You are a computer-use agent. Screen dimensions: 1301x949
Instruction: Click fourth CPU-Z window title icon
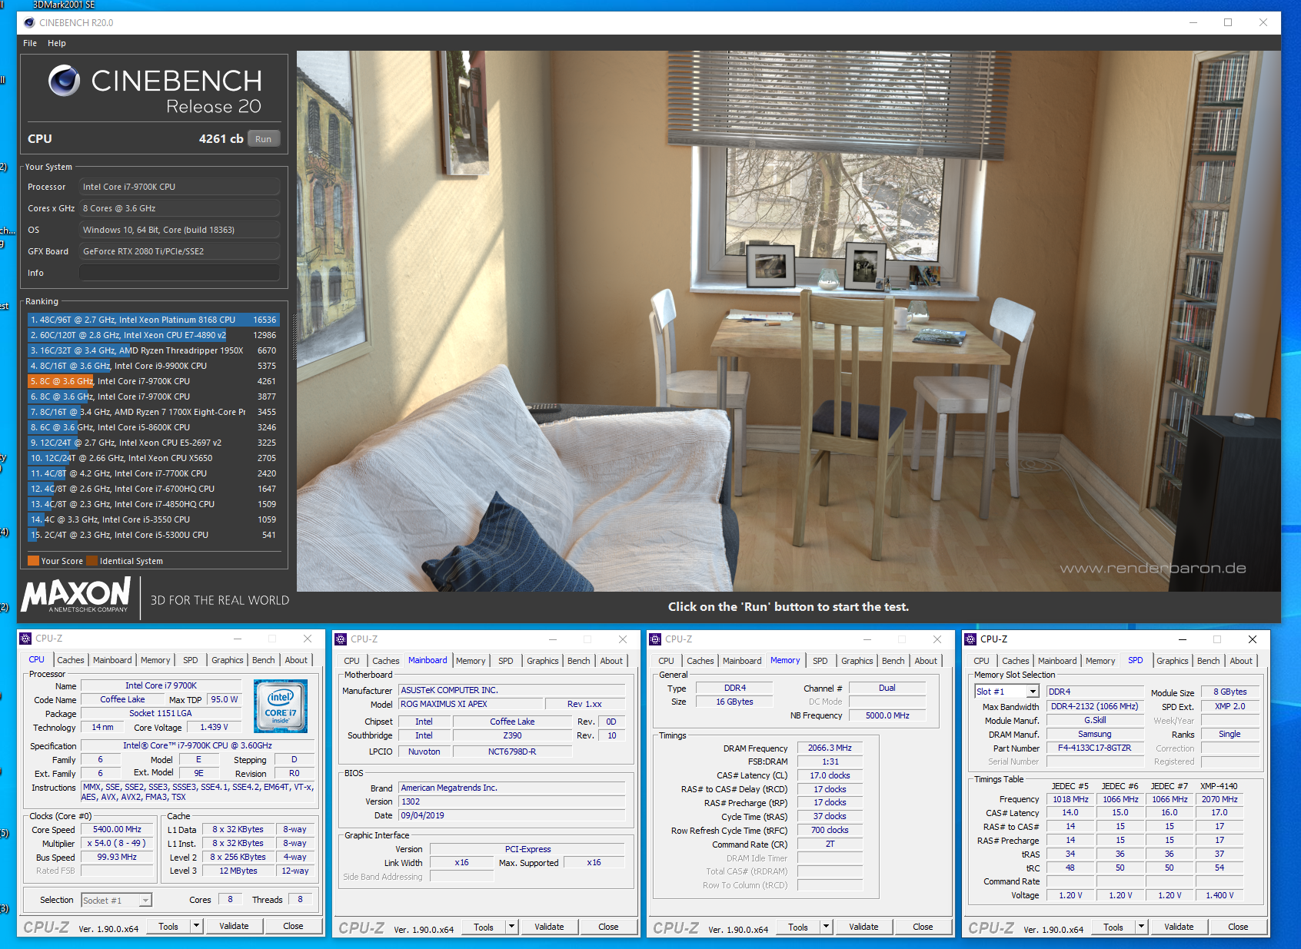coord(970,639)
